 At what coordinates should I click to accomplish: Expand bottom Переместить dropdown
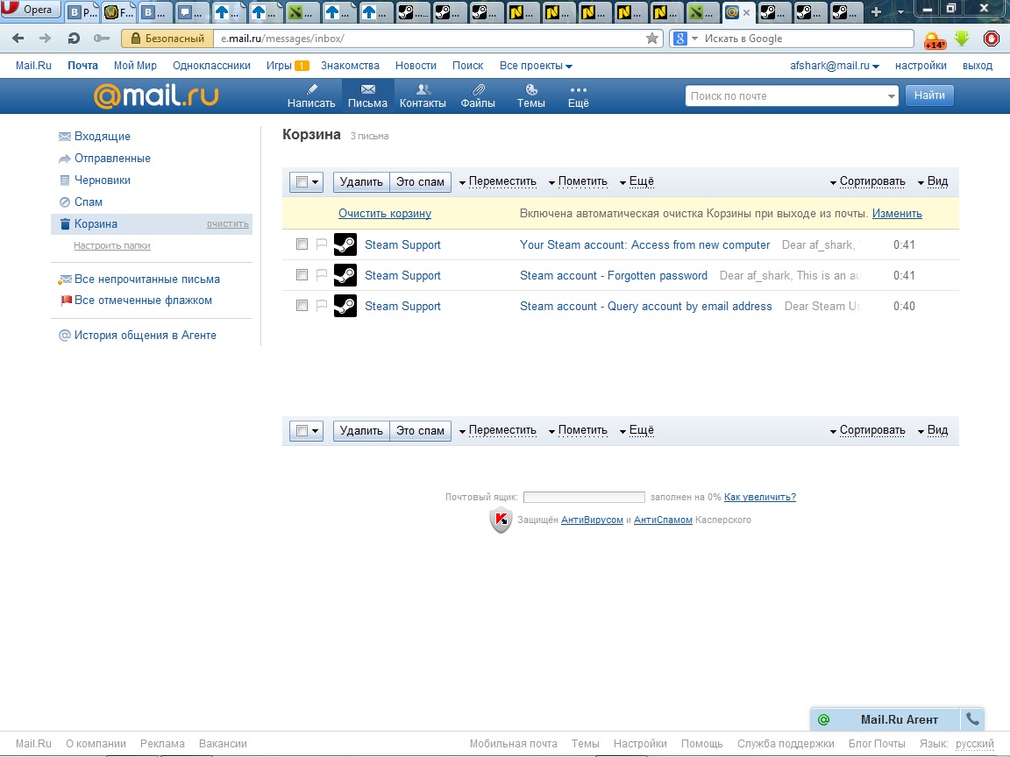click(x=498, y=430)
